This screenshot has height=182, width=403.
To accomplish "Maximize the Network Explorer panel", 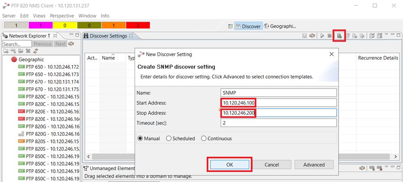I will [x=77, y=35].
